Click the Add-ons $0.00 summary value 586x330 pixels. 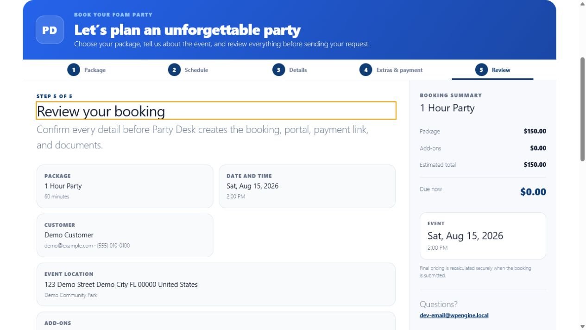coord(538,148)
